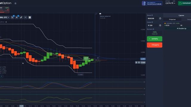Viewport: 191px width, 107px height.
Task: Select the USD/BRL OTC mini chart thumbnail
Action: [x=4, y=10]
